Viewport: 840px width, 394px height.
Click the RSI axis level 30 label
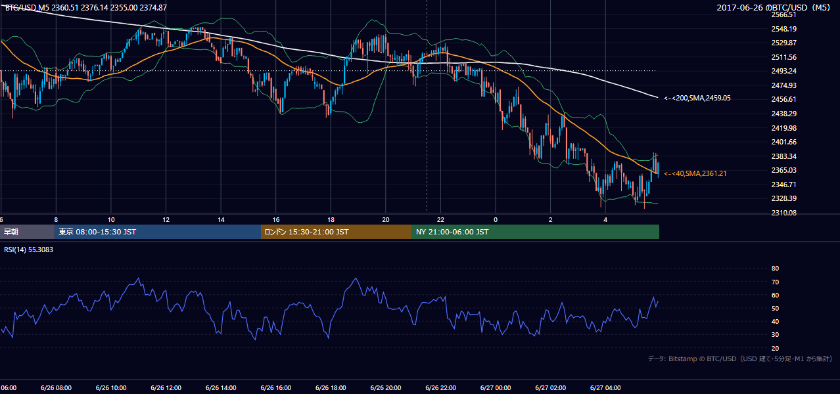[775, 335]
